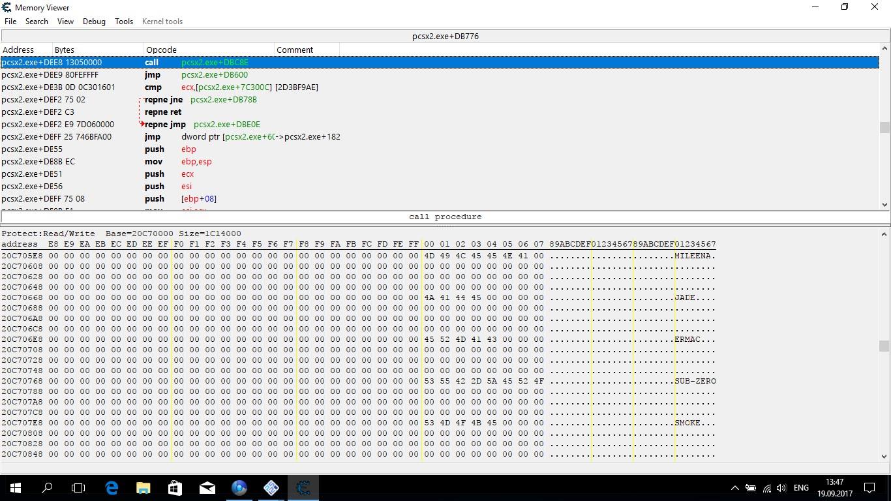Click the call procedure info bar
Image resolution: width=891 pixels, height=501 pixels.
click(x=445, y=217)
